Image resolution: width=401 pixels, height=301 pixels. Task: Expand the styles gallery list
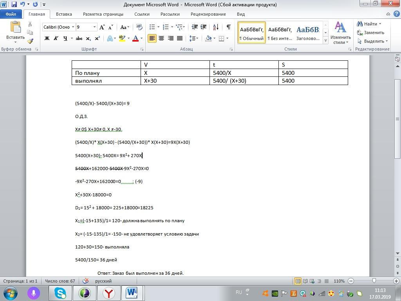pos(325,40)
